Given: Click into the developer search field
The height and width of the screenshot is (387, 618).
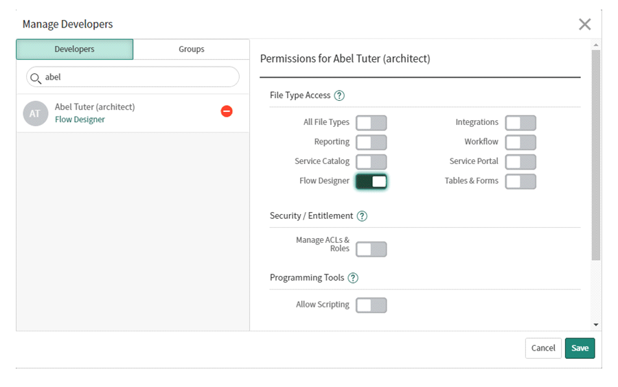Looking at the screenshot, I should click(x=137, y=78).
